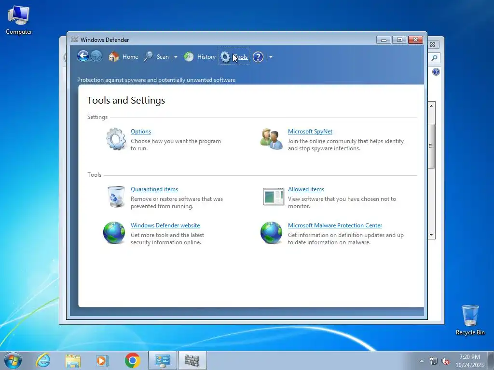Click the search magnifier in background window
The image size is (494, 370).
[x=435, y=58]
